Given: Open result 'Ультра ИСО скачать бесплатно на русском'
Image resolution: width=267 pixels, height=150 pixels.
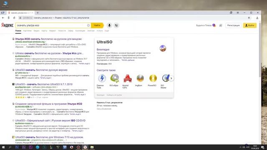Looking at the screenshot, I should pos(48,39).
